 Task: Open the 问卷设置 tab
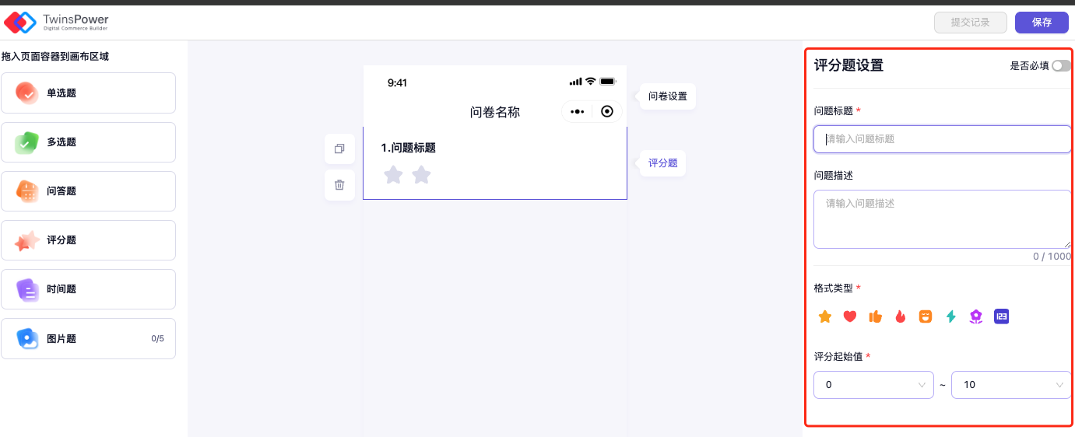667,96
